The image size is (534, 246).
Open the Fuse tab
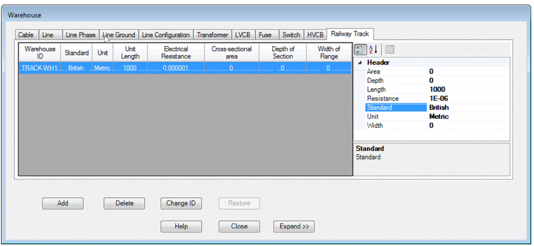265,35
